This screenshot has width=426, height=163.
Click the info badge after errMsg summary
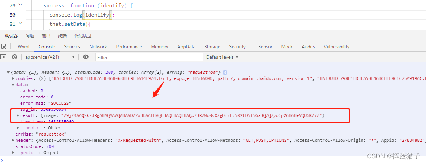pyautogui.click(x=225, y=73)
